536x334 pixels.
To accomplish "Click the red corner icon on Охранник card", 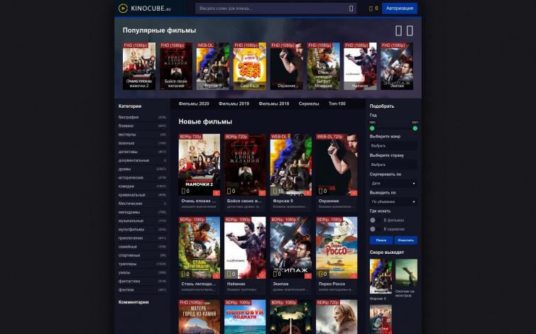I will (354, 193).
